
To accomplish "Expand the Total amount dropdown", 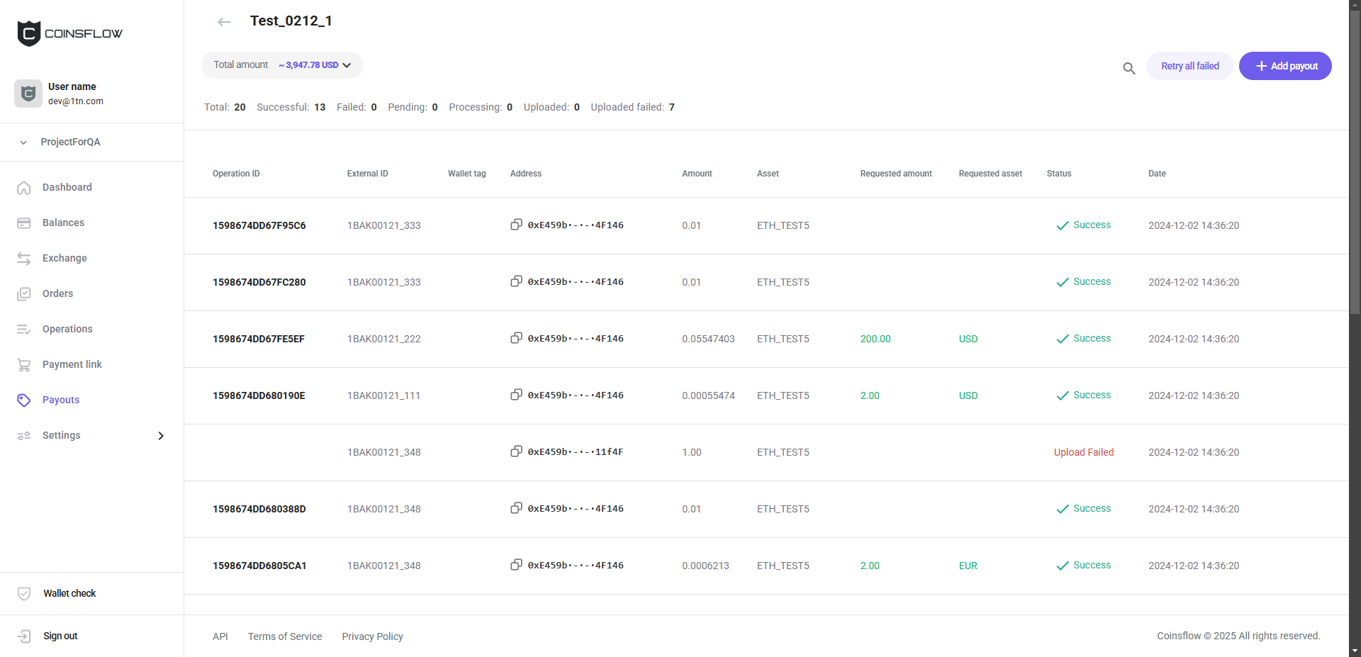I will coord(347,65).
